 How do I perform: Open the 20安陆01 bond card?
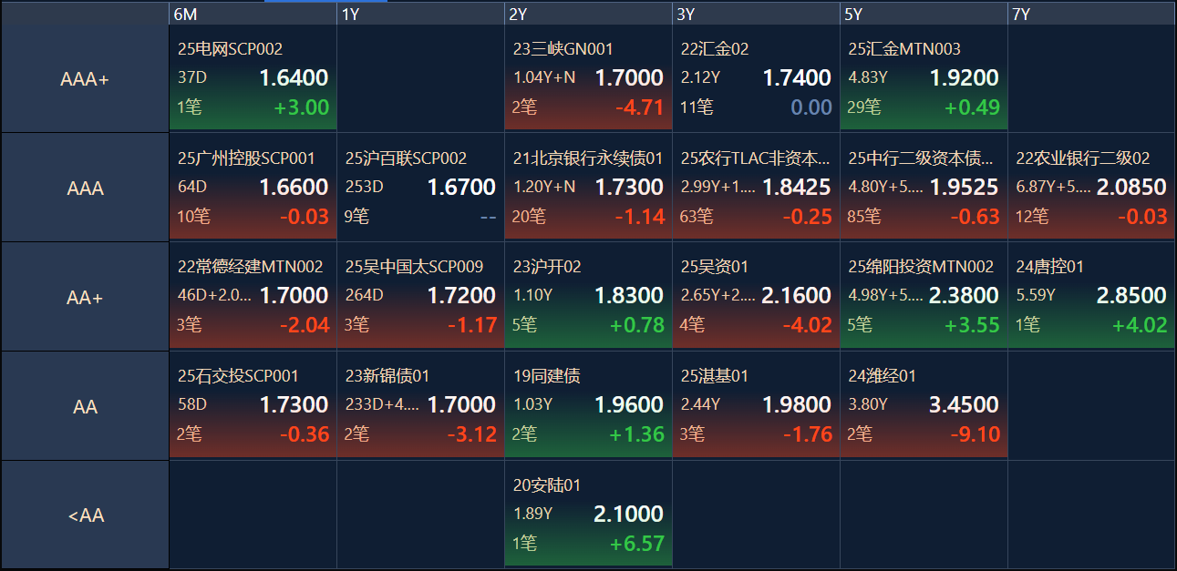(x=588, y=515)
